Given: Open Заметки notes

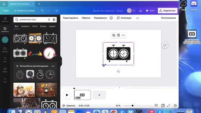Looking at the screenshot, I should [69, 105].
